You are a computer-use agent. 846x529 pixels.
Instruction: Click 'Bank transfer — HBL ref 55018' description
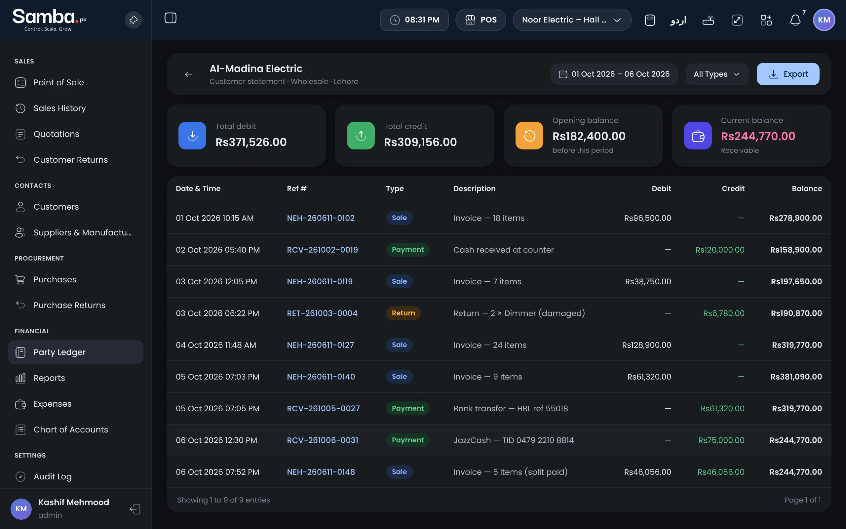coord(510,408)
